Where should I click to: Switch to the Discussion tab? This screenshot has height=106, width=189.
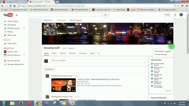pos(83,53)
